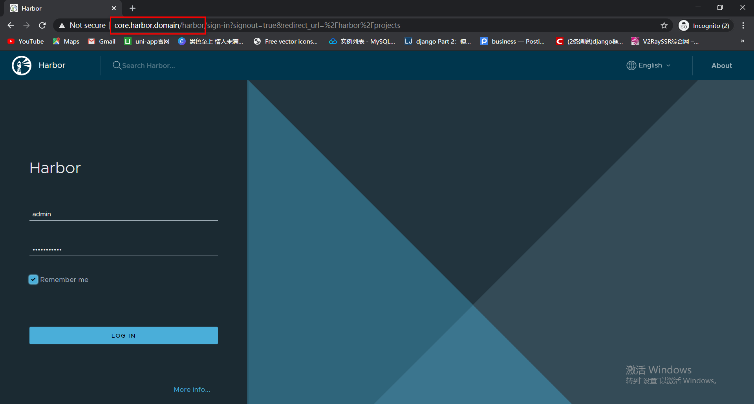The width and height of the screenshot is (754, 404).
Task: Focus the password field
Action: (x=124, y=249)
